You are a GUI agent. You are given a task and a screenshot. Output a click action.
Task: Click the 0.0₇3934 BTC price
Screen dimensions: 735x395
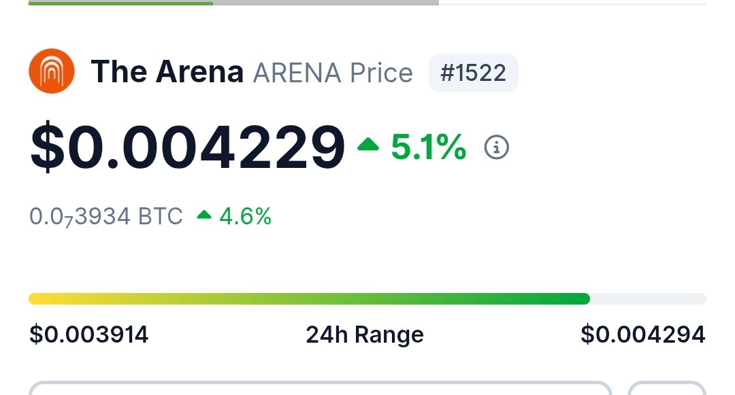[106, 216]
